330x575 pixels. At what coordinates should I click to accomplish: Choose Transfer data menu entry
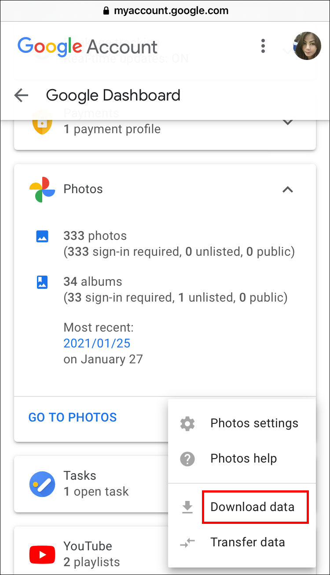click(247, 542)
